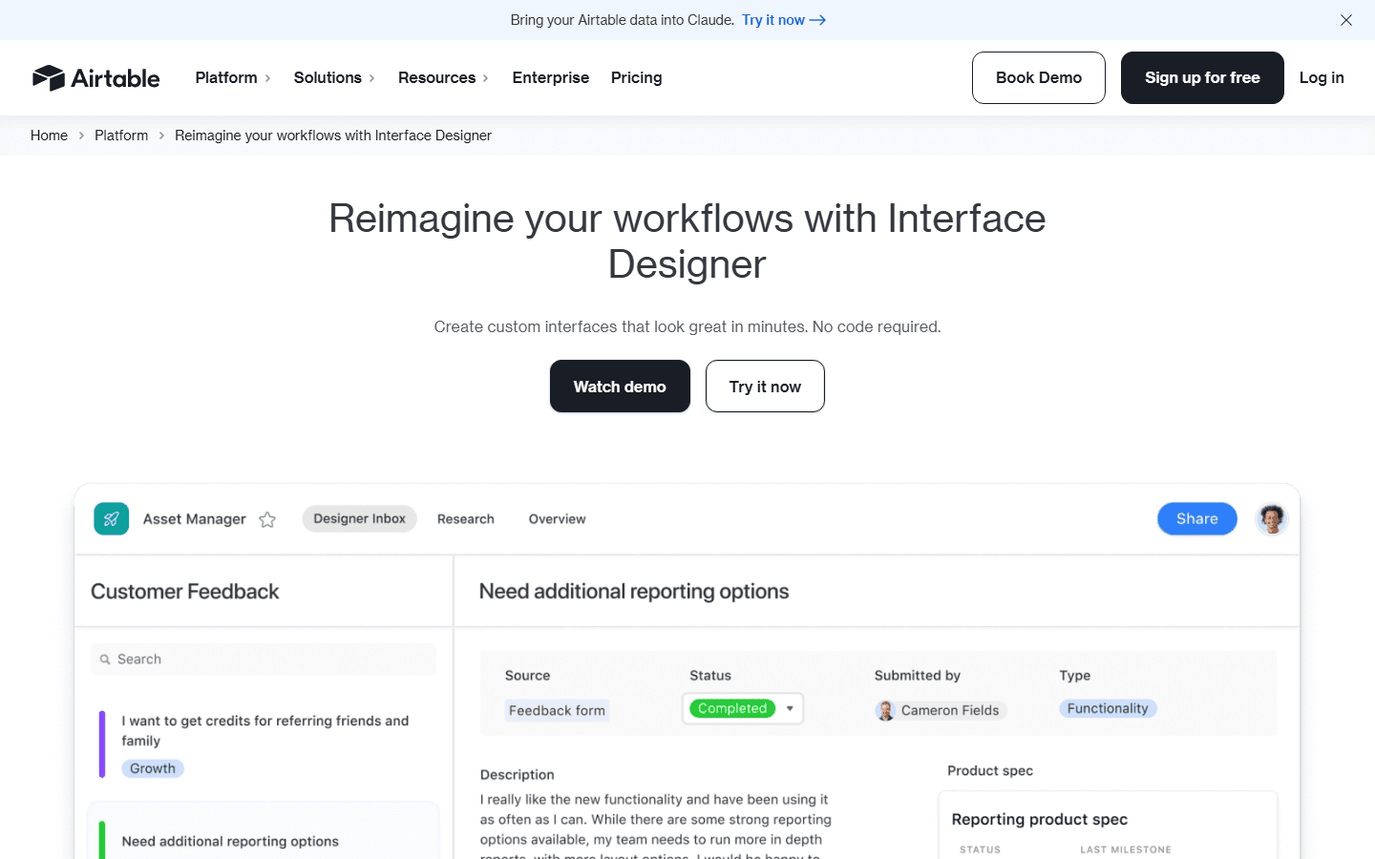Viewport: 1375px width, 859px height.
Task: Click the blue Share button
Action: pos(1197,518)
